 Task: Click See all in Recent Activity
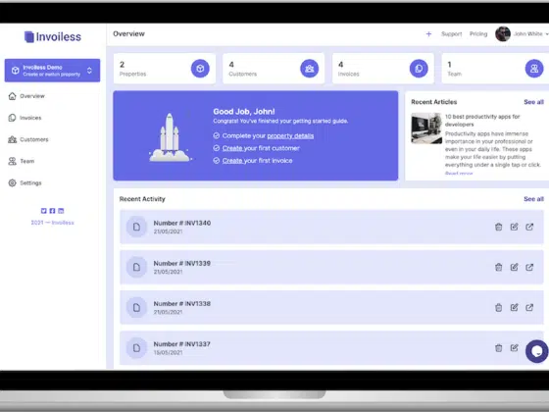(x=533, y=199)
